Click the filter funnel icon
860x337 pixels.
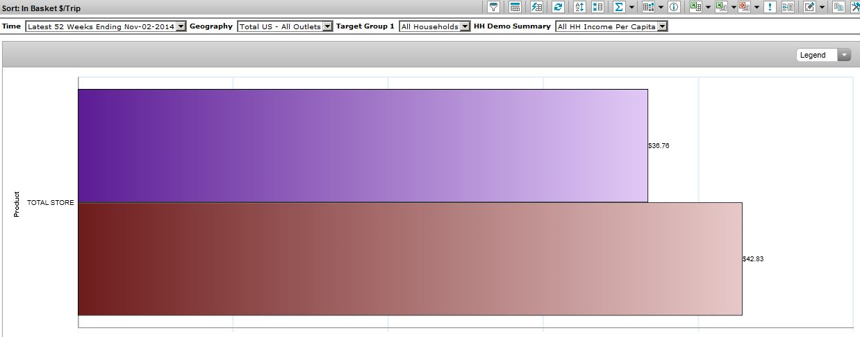coord(493,7)
